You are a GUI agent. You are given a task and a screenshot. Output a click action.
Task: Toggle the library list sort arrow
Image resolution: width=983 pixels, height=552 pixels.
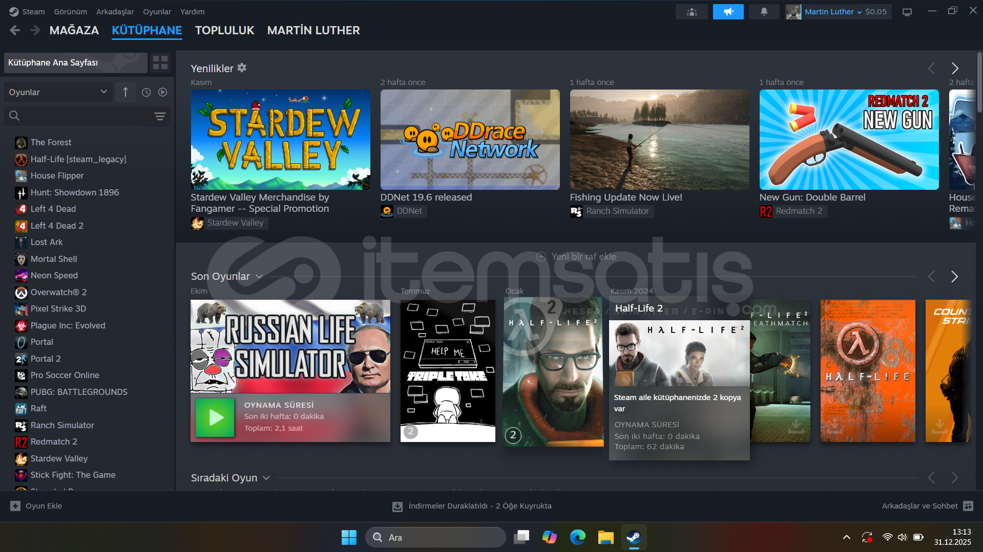[126, 92]
